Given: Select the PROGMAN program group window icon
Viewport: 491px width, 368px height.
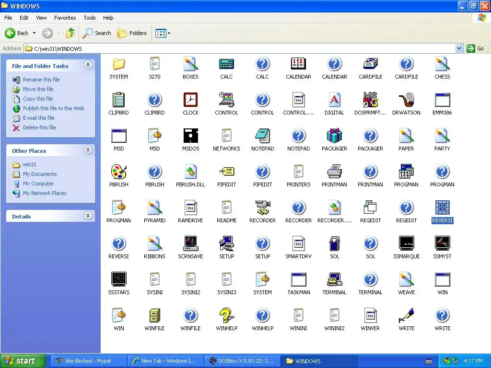Looking at the screenshot, I should 406,172.
